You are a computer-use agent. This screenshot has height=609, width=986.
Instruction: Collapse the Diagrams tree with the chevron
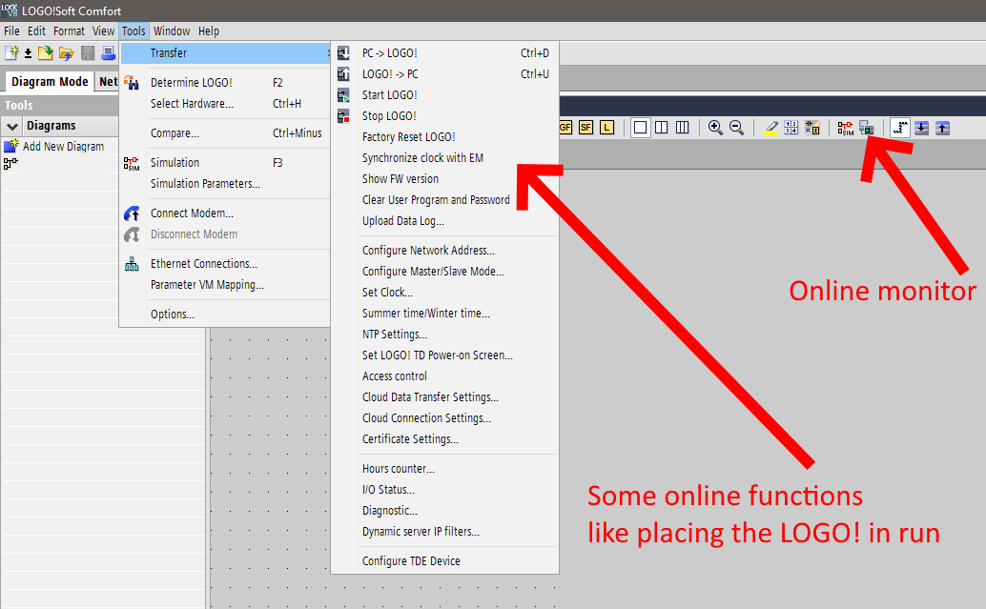tap(12, 126)
